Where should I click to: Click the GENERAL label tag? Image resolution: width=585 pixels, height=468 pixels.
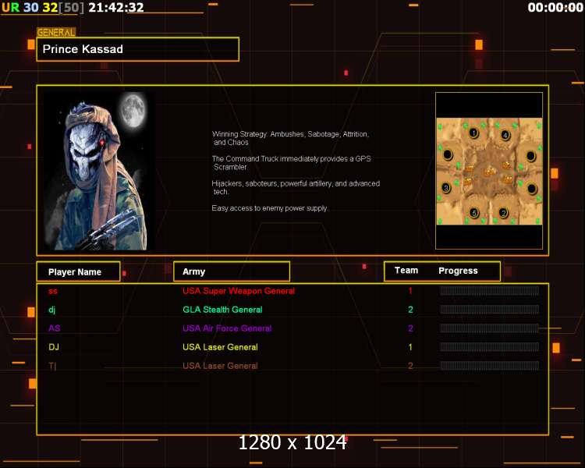(x=56, y=33)
